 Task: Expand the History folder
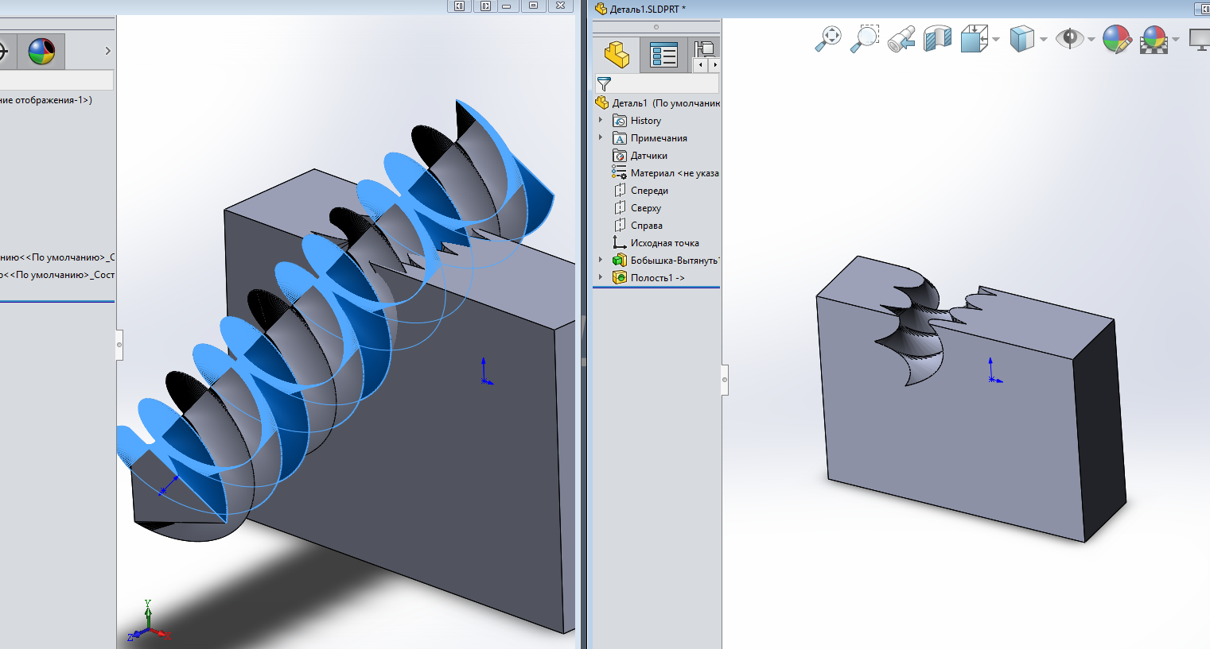pyautogui.click(x=601, y=121)
